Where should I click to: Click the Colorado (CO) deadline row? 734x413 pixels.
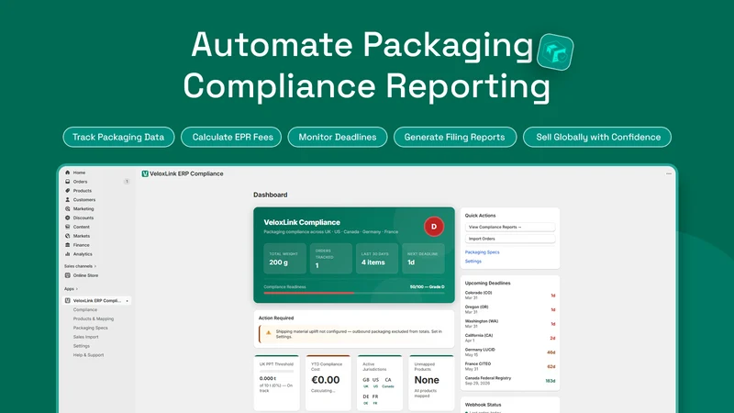click(x=510, y=295)
